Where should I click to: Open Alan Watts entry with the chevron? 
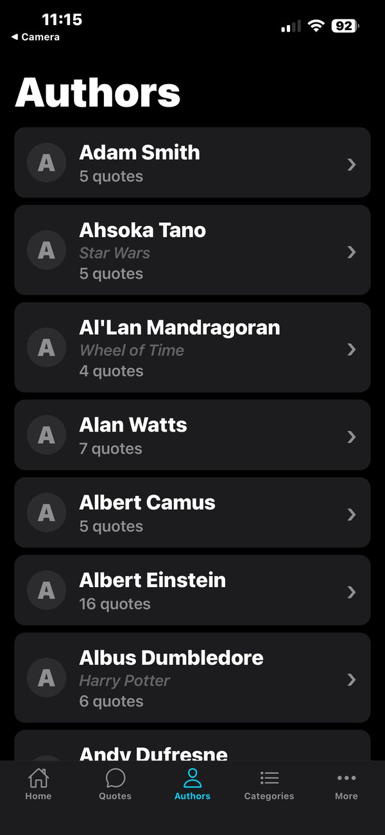pos(352,435)
